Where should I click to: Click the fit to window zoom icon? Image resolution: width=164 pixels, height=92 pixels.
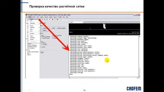[53, 19]
